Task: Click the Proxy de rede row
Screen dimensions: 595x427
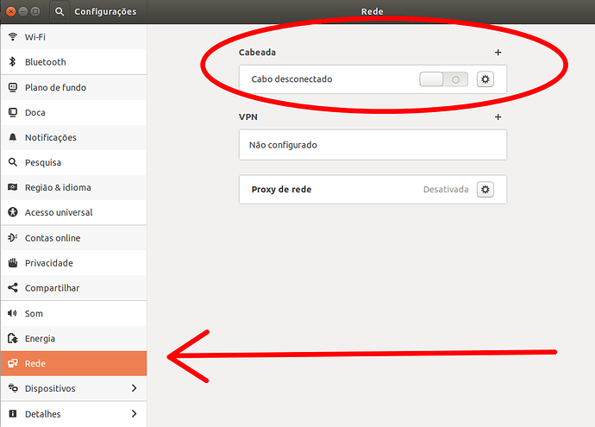Action: tap(345, 189)
